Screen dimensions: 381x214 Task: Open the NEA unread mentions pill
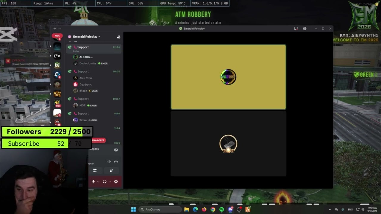(x=57, y=36)
